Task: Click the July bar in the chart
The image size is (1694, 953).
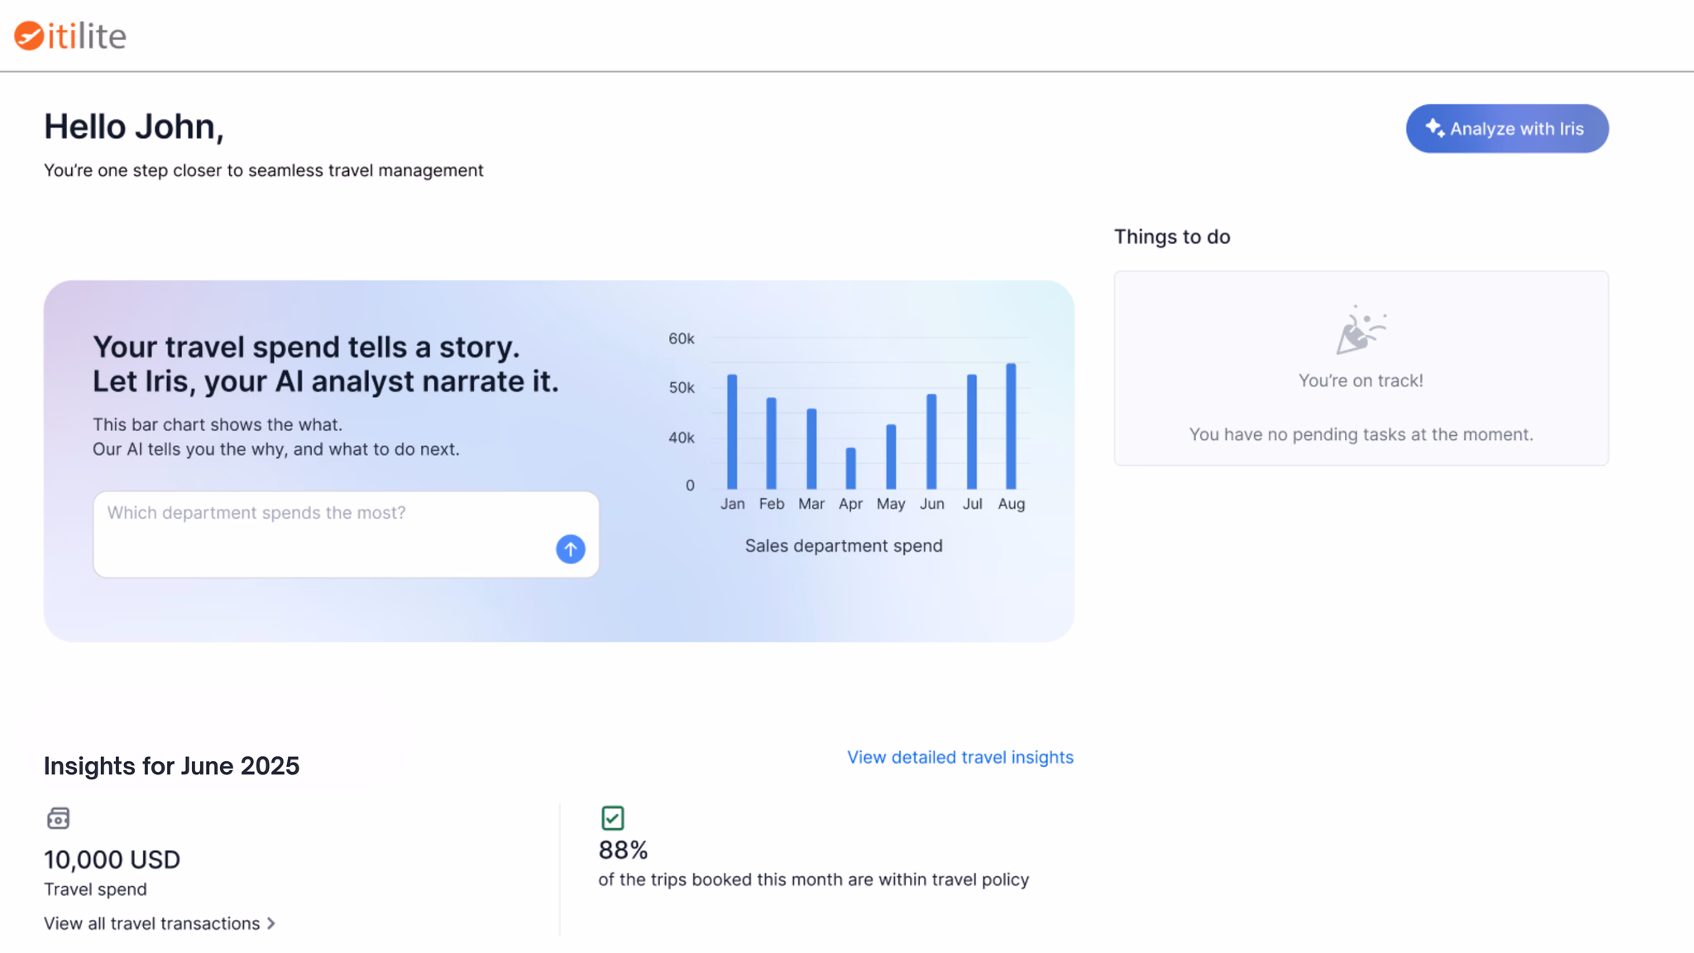Action: click(972, 431)
